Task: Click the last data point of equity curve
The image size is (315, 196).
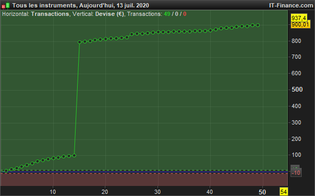Action: point(258,25)
